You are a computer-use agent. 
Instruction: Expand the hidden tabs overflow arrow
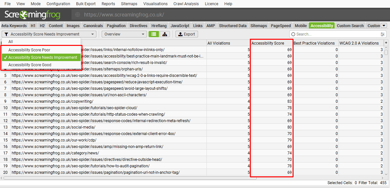pos(384,26)
